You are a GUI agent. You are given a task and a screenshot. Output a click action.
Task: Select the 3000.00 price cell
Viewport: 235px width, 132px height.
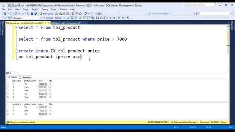tap(43, 87)
